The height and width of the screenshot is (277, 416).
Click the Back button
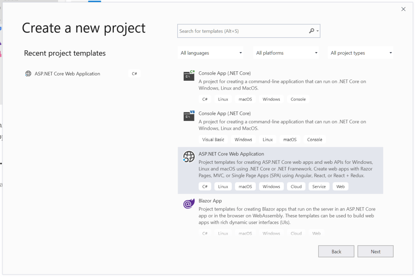tap(336, 251)
